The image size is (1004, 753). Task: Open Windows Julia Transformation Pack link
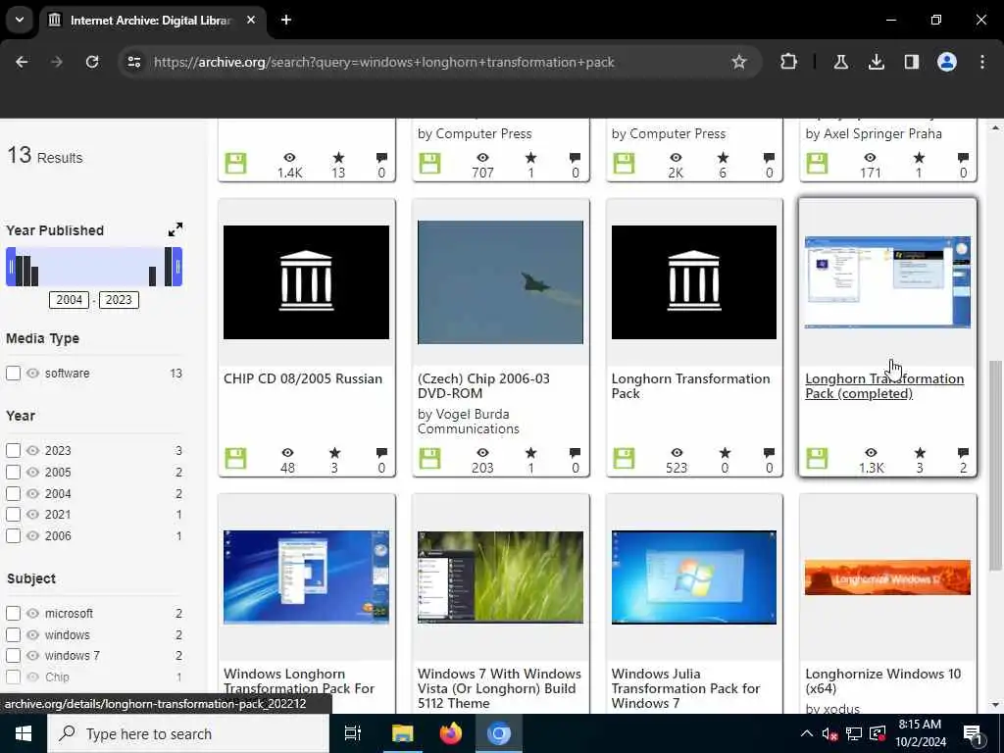pyautogui.click(x=685, y=688)
